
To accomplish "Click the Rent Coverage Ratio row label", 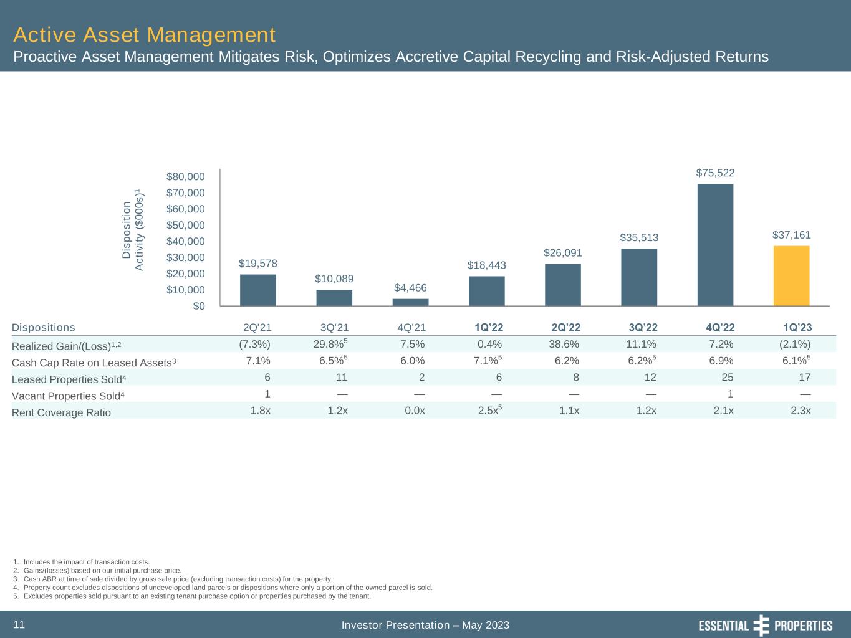I will tap(61, 412).
